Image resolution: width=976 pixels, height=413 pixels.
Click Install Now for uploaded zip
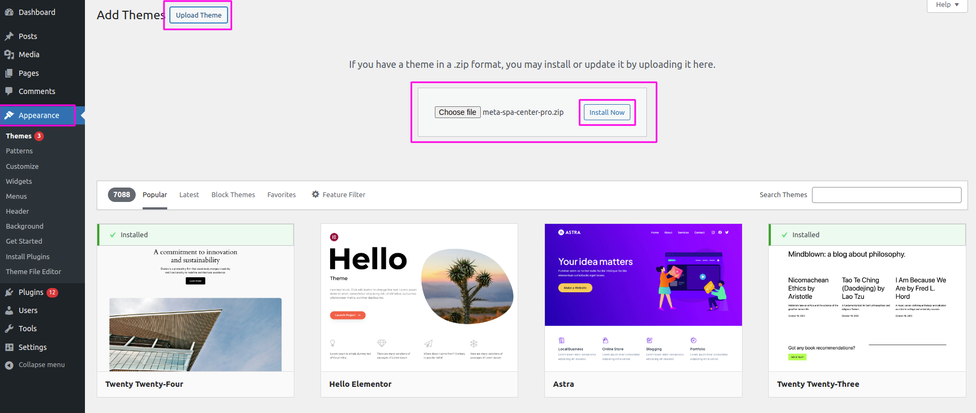(x=607, y=112)
